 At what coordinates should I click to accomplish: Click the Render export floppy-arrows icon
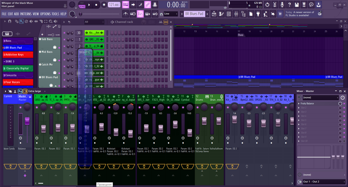(304, 5)
